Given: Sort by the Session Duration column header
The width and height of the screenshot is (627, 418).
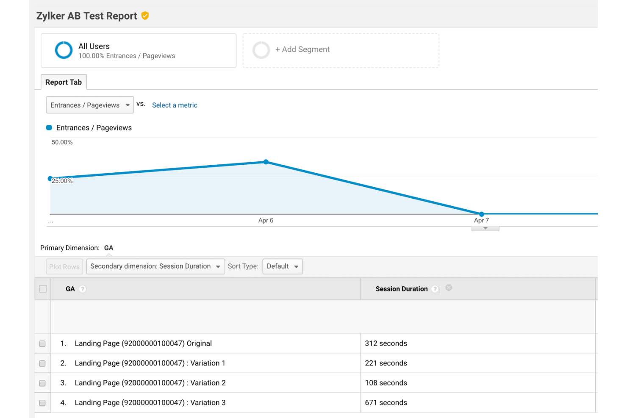Looking at the screenshot, I should pyautogui.click(x=402, y=289).
